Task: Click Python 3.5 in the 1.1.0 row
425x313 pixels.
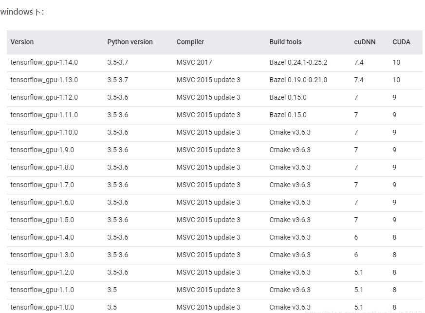Action: 111,290
